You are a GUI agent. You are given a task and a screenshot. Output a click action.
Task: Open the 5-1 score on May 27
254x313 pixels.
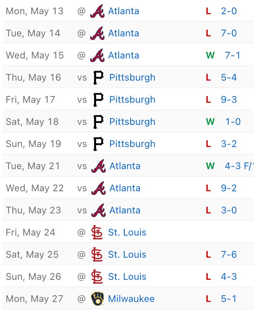pos(229,299)
